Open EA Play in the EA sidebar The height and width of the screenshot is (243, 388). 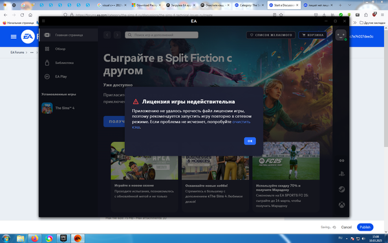click(69, 76)
